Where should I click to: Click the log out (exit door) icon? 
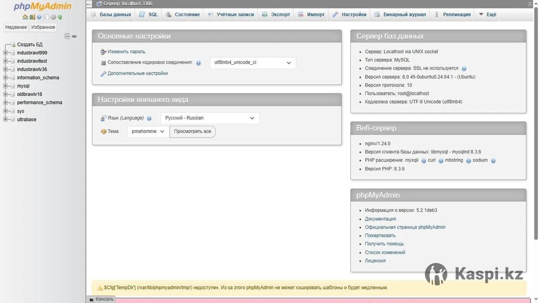click(x=32, y=17)
